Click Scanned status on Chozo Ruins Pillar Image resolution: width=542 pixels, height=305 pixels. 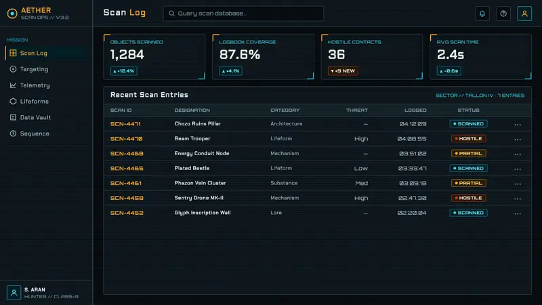(468, 124)
